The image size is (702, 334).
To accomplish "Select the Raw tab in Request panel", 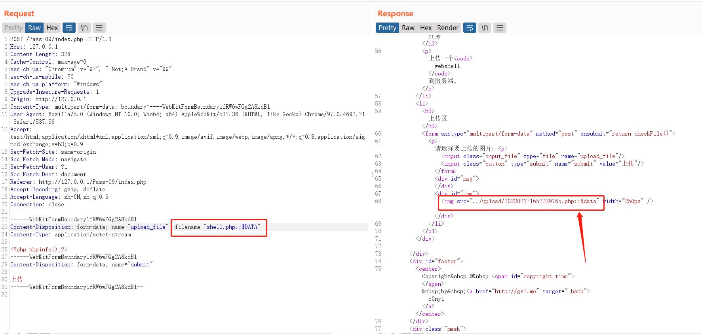I will [34, 28].
